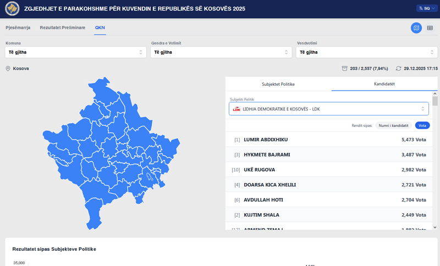Sort candidates by Vota
The width and height of the screenshot is (440, 266).
[x=422, y=125]
